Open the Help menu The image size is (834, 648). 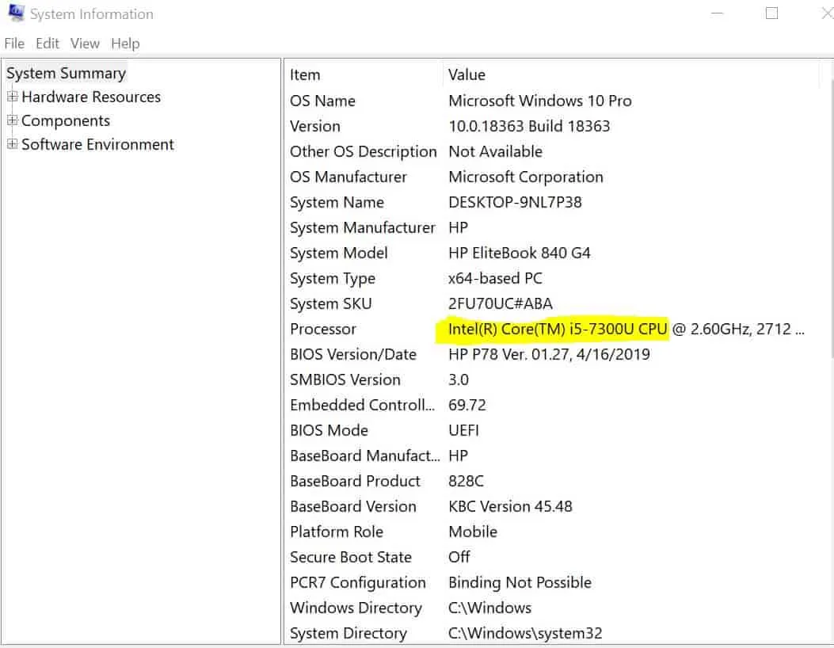pyautogui.click(x=125, y=44)
